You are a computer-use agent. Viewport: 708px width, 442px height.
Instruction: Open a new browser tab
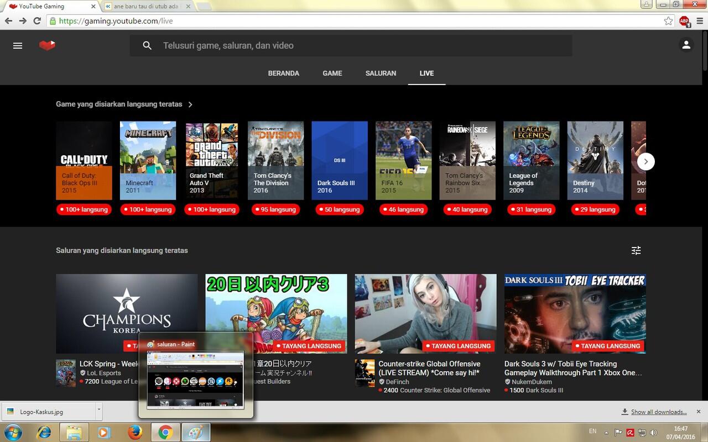click(x=204, y=7)
